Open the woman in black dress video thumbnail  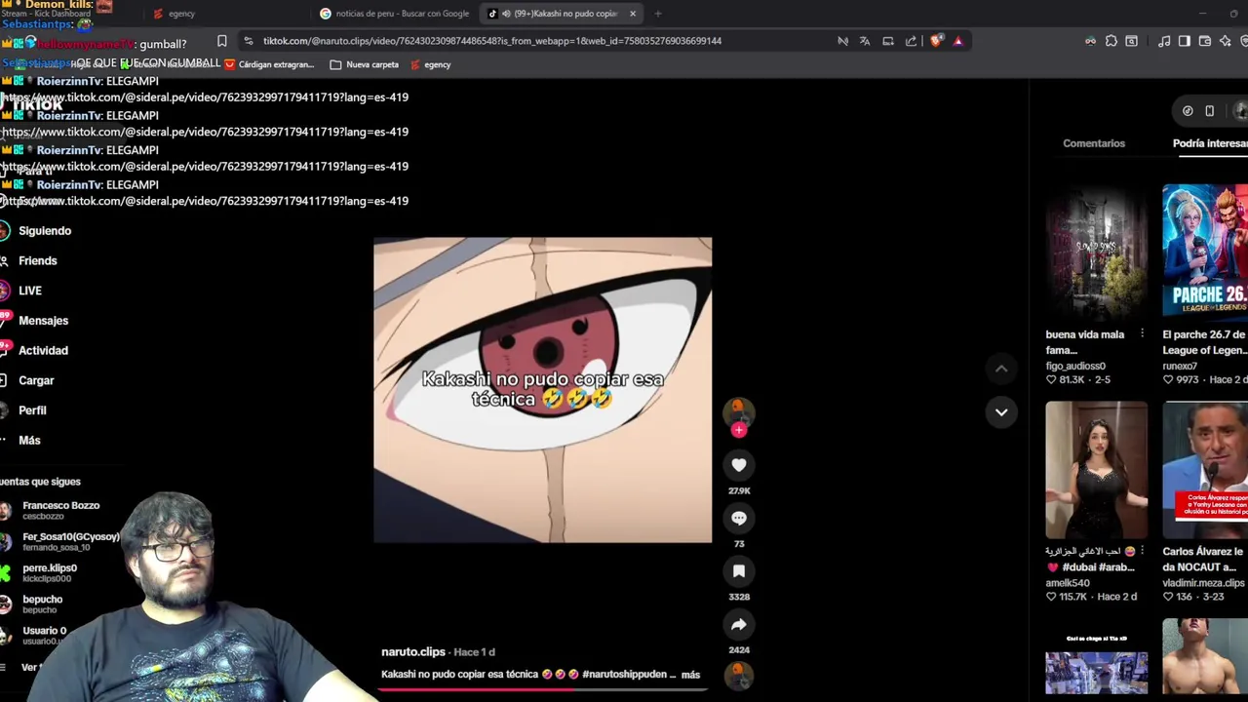click(1096, 470)
